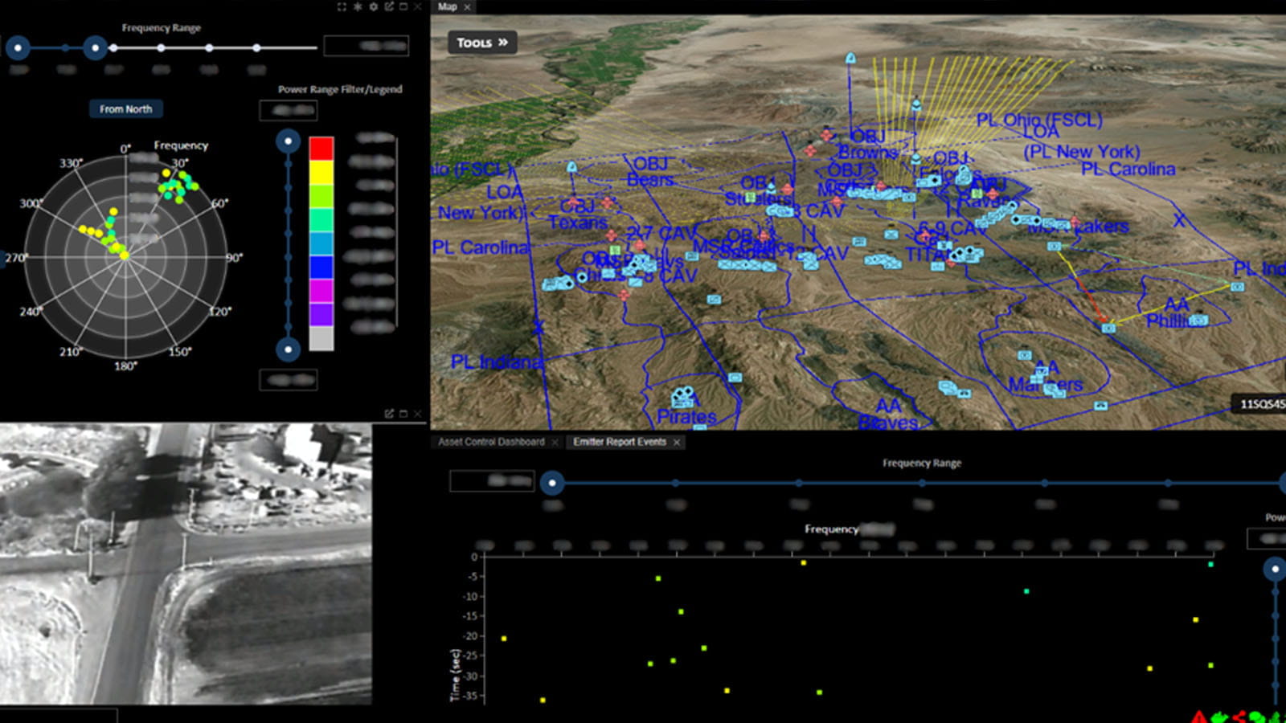This screenshot has height=723, width=1286.
Task: Open the video panel pop-out arrow icon
Action: tap(389, 412)
